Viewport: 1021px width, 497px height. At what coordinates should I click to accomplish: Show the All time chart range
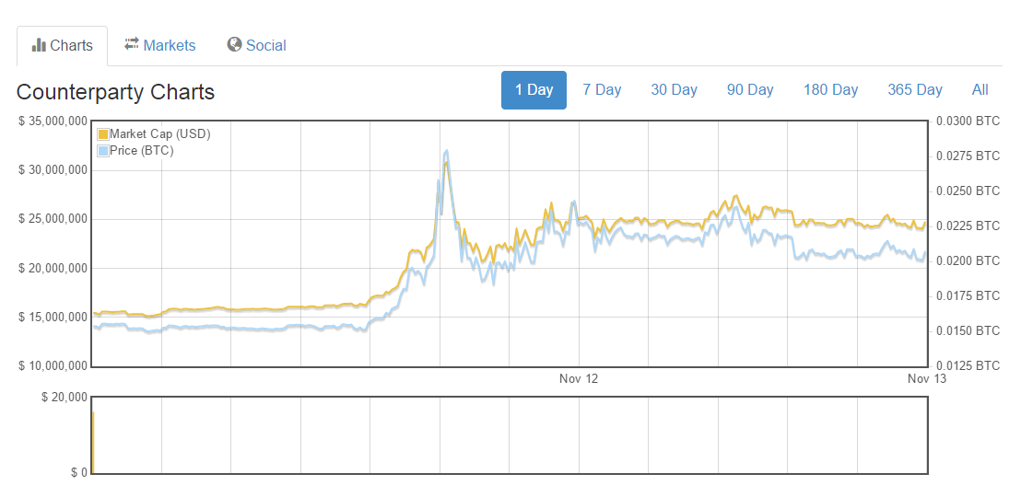click(x=980, y=90)
